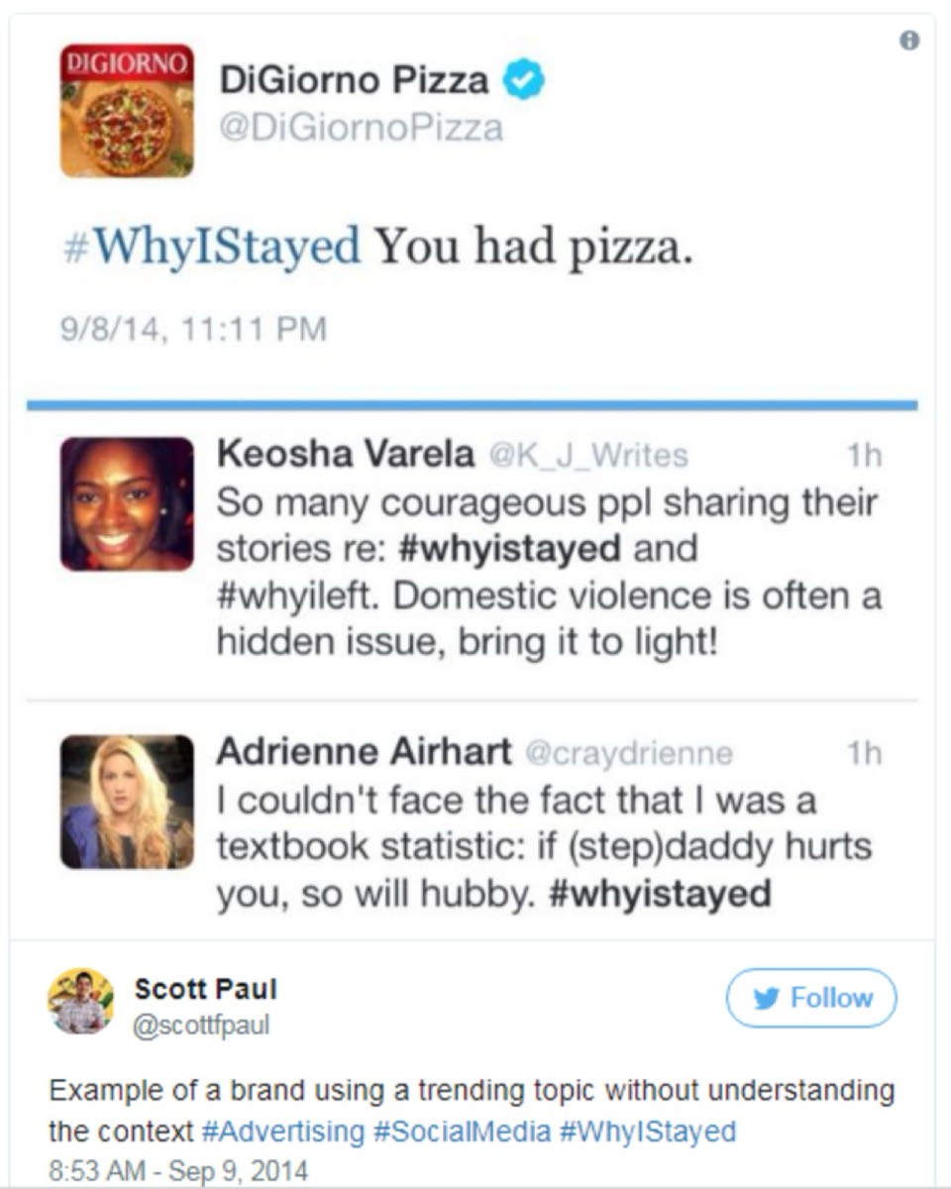Open Adrienne Airhart's profile photo
This screenshot has width=951, height=1189.
coord(127,802)
